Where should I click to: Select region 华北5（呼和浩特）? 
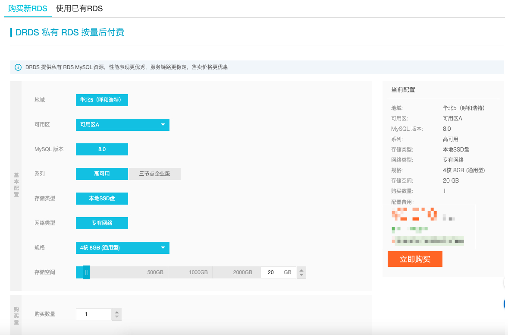[102, 100]
